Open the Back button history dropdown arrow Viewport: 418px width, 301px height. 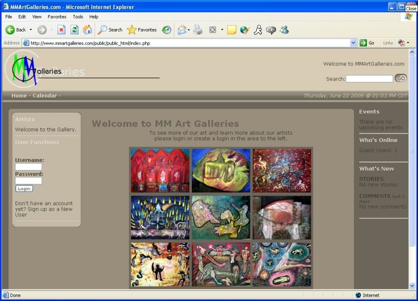tap(31, 30)
